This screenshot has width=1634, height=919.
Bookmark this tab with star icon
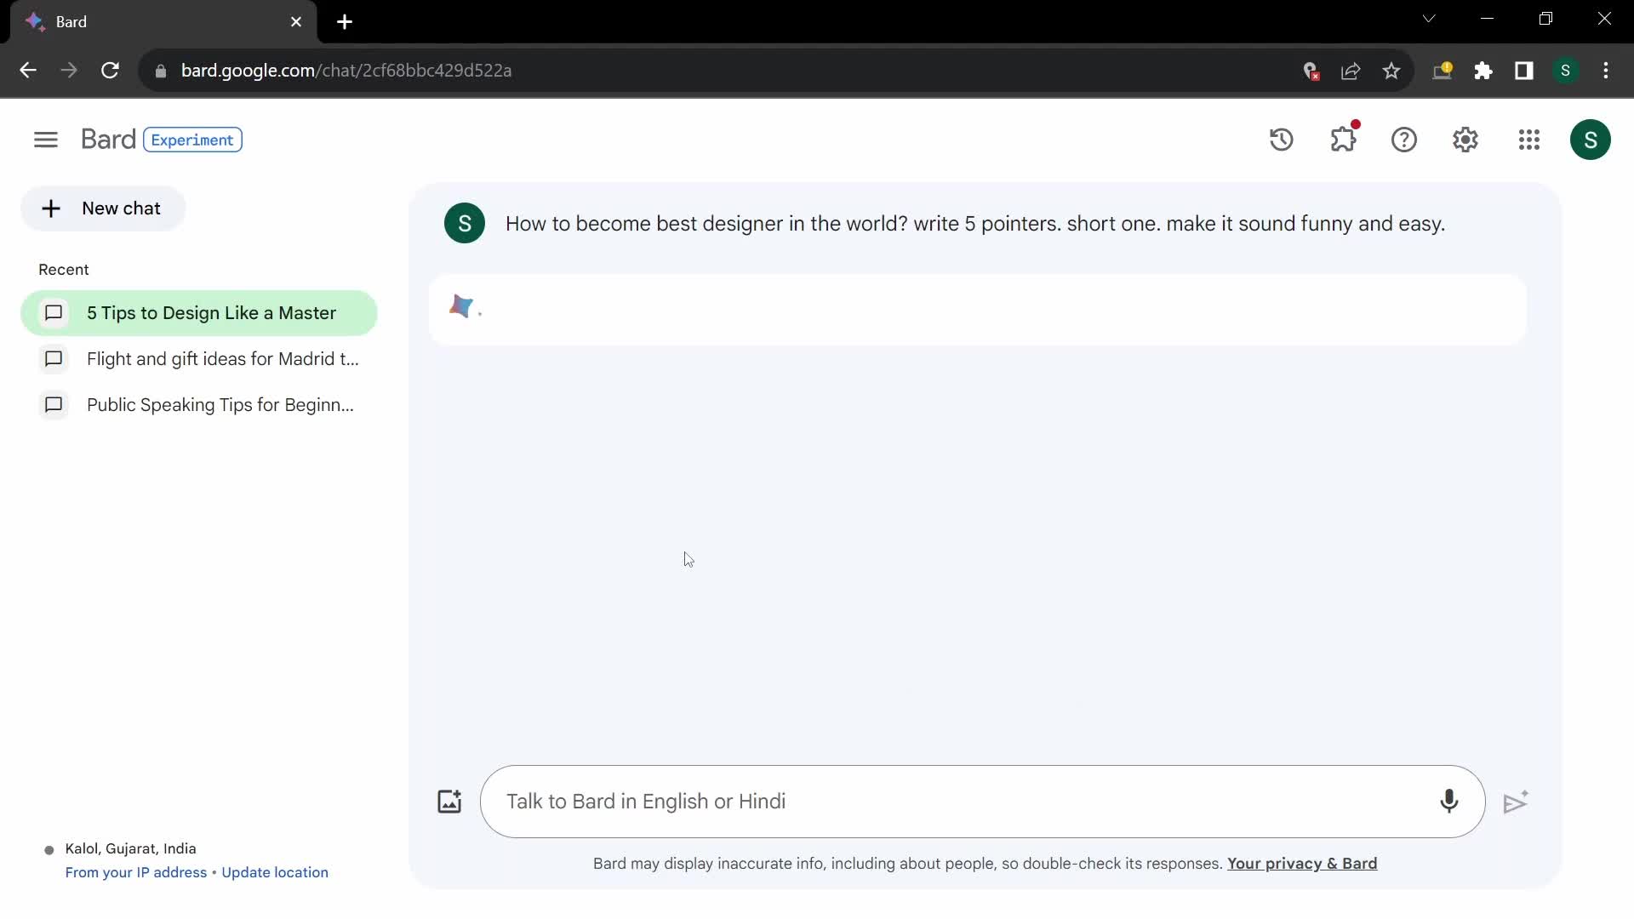pyautogui.click(x=1391, y=71)
